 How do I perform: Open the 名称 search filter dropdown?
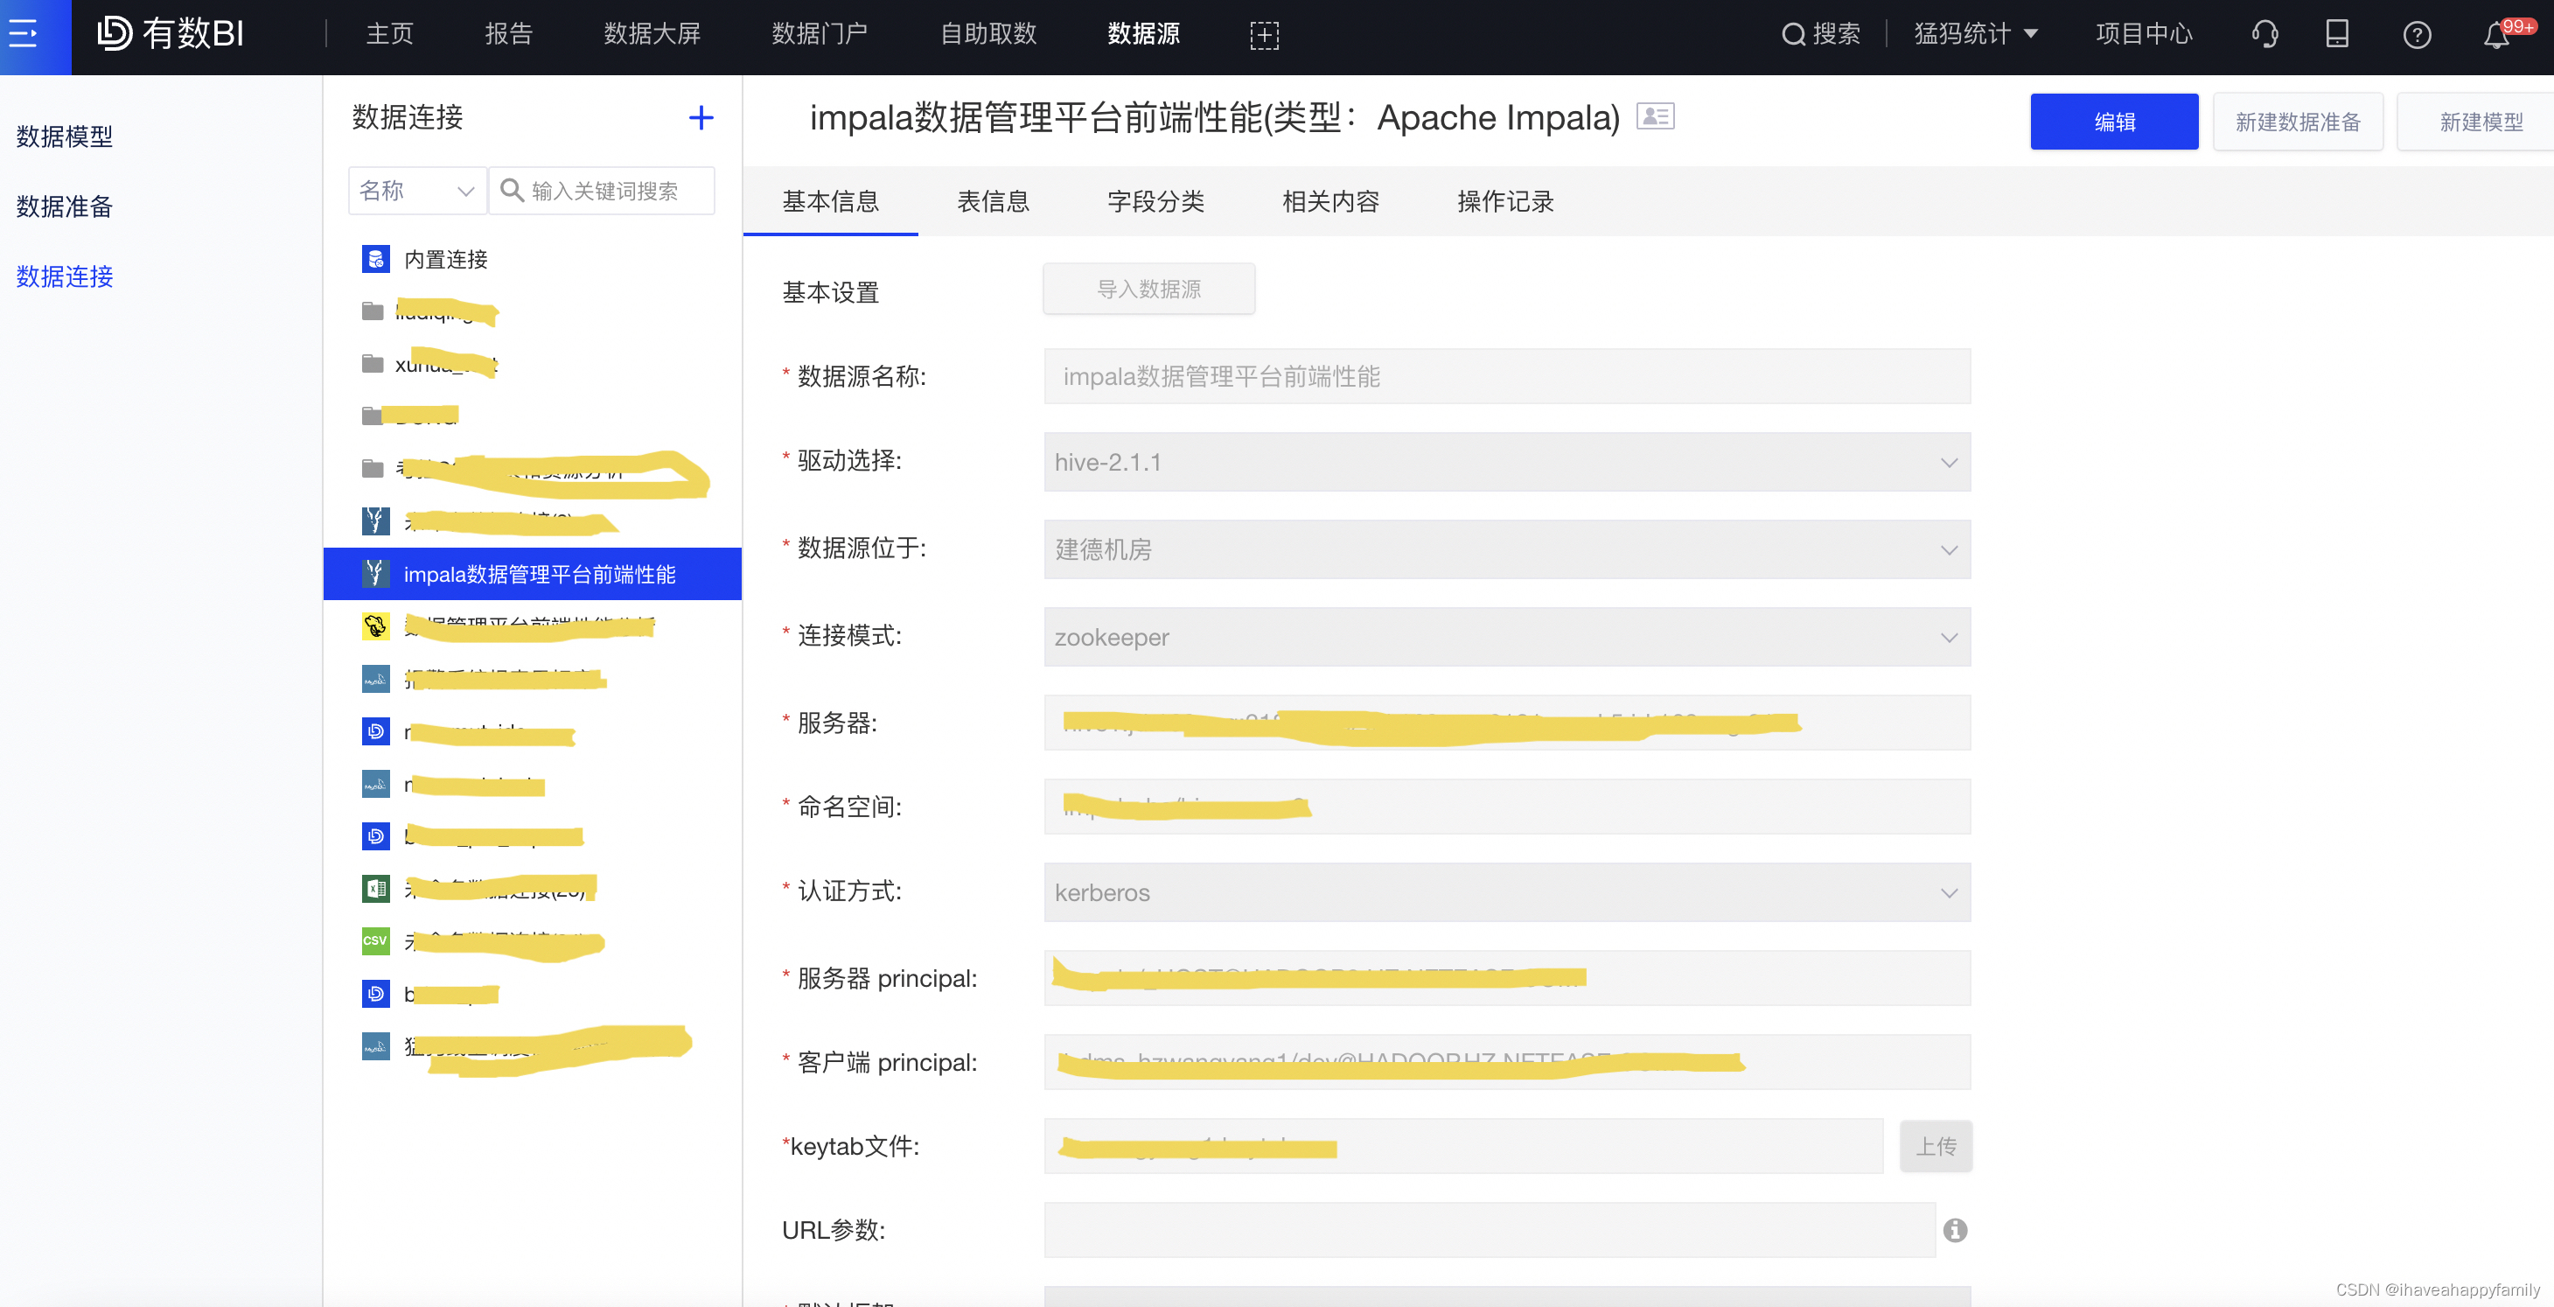pos(416,191)
